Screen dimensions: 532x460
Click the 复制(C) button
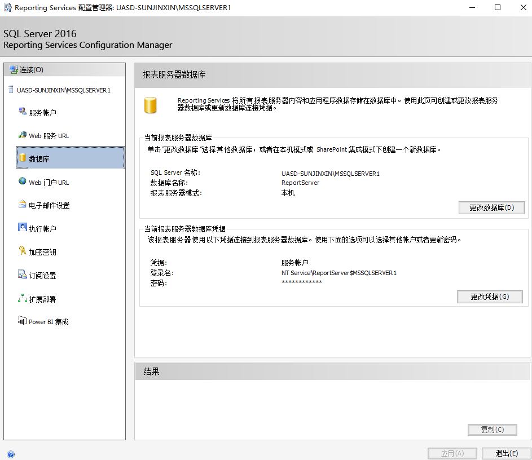(492, 430)
